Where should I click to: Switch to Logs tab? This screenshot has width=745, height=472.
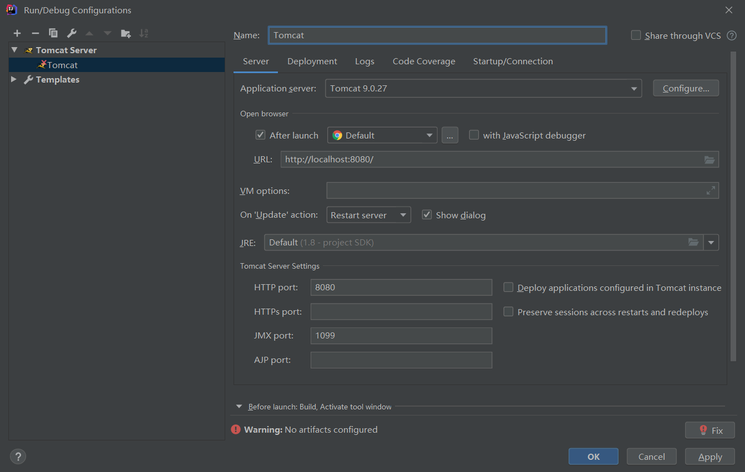coord(364,61)
